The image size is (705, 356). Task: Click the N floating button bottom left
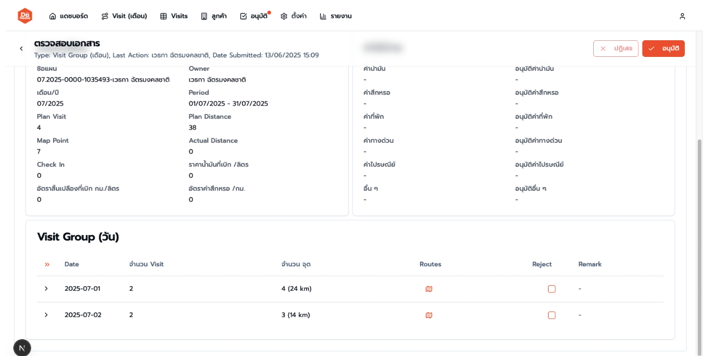tap(22, 347)
